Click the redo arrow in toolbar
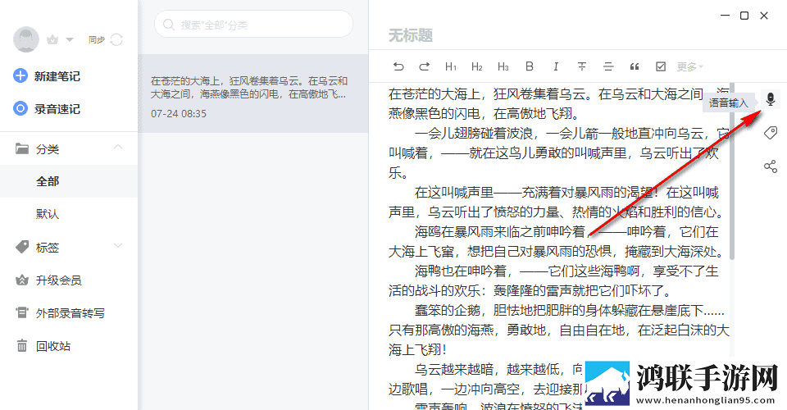The image size is (787, 410). [425, 66]
